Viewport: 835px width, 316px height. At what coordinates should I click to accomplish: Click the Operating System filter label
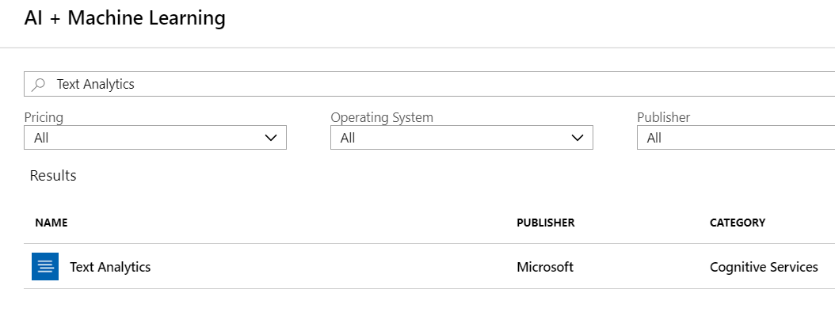[382, 117]
